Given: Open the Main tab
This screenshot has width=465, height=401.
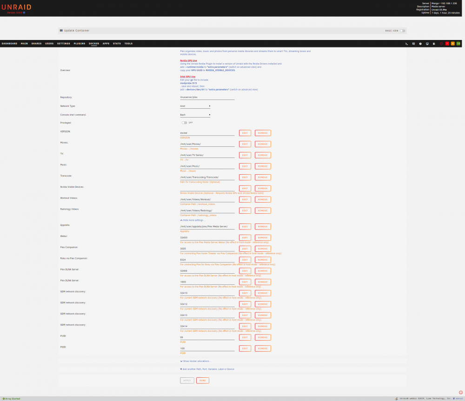Looking at the screenshot, I should (24, 44).
